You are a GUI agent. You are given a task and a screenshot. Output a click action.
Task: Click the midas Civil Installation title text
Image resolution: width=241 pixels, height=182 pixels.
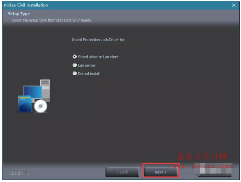coord(26,5)
